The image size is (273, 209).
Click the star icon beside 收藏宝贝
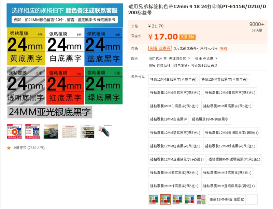pos(9,148)
